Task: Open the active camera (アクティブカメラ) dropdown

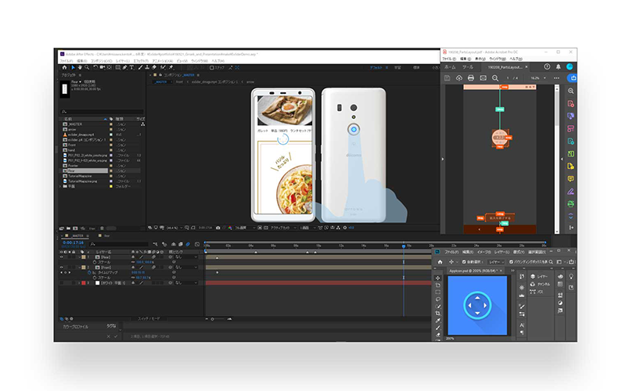Action: [x=284, y=228]
